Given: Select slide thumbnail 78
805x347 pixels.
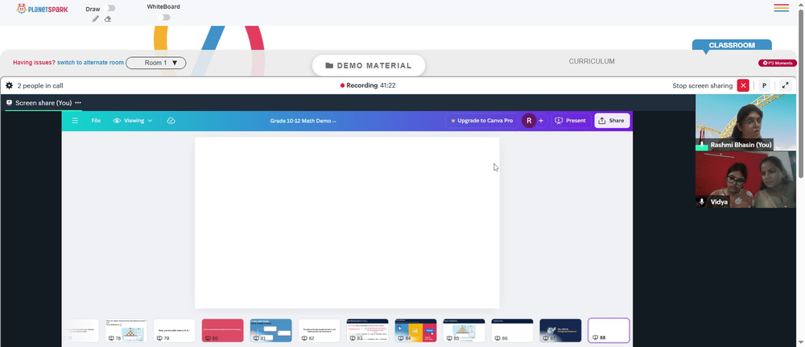Looking at the screenshot, I should point(126,331).
